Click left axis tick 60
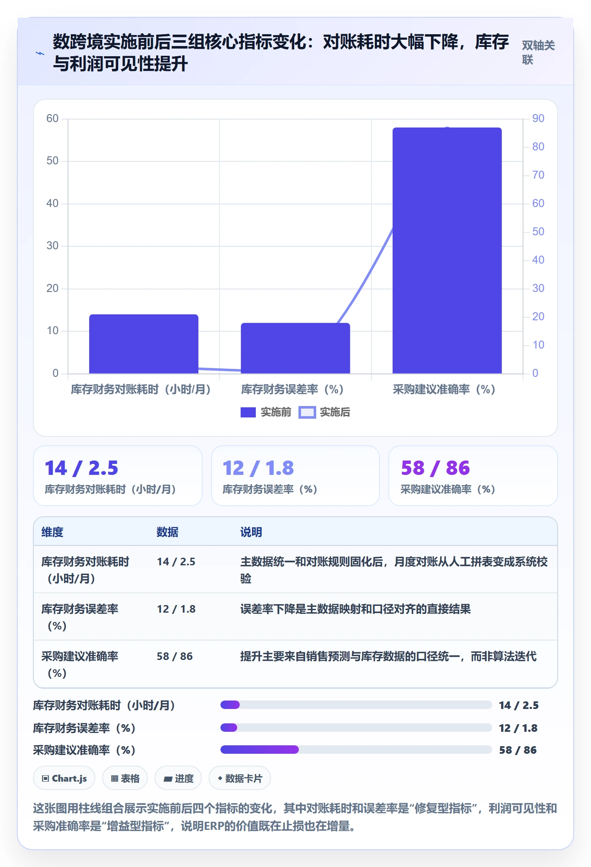591x867 pixels. coord(52,118)
